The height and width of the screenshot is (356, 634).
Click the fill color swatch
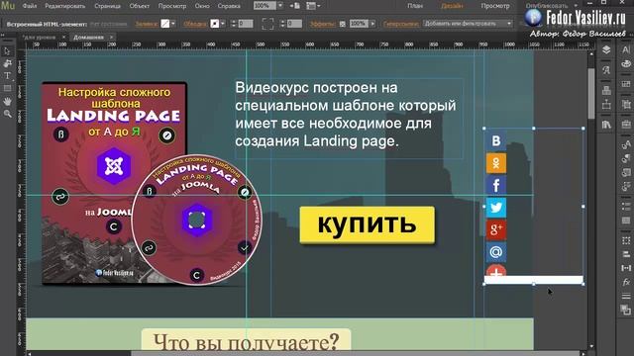[x=165, y=24]
